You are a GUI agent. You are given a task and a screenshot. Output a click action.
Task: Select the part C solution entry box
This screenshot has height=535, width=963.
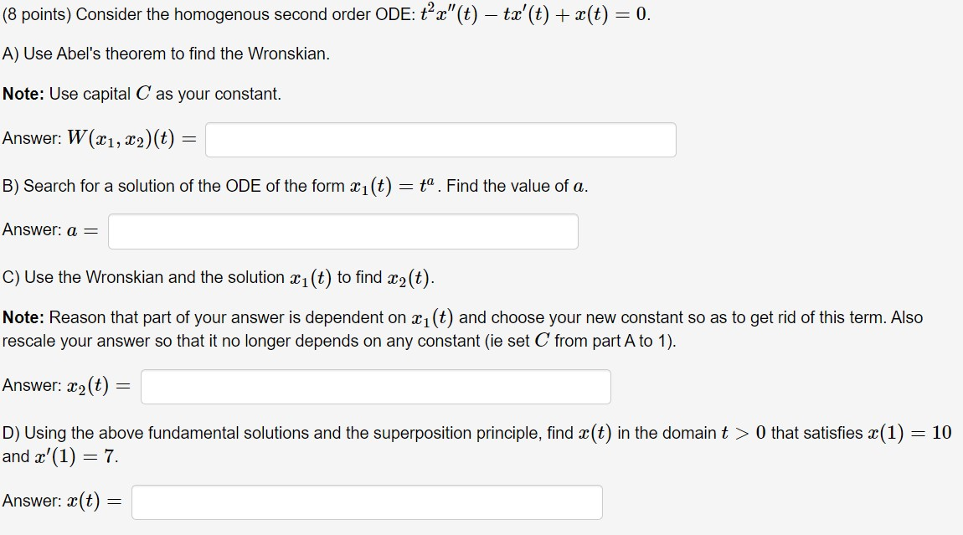tap(375, 386)
